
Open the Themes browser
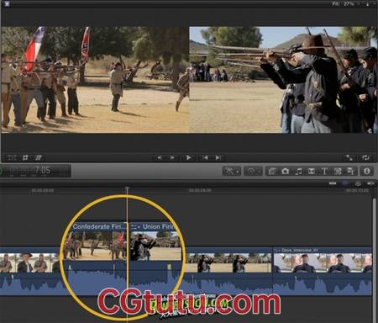click(351, 171)
